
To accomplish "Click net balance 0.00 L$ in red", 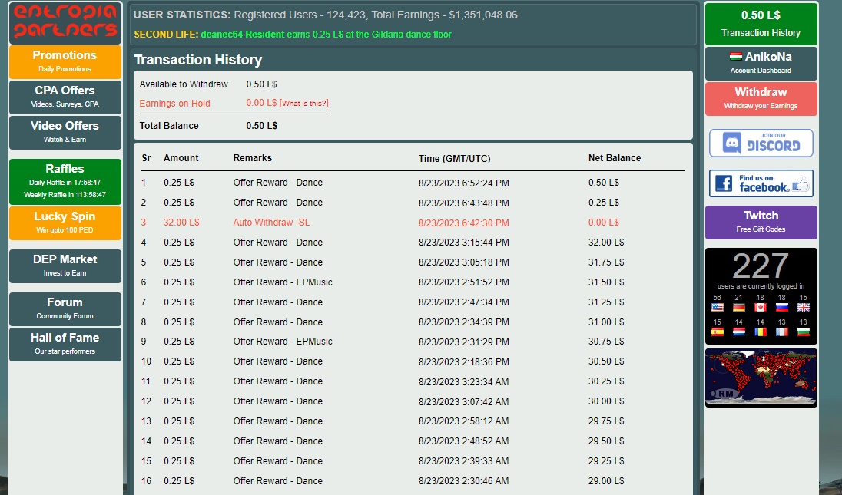I will pyautogui.click(x=604, y=222).
